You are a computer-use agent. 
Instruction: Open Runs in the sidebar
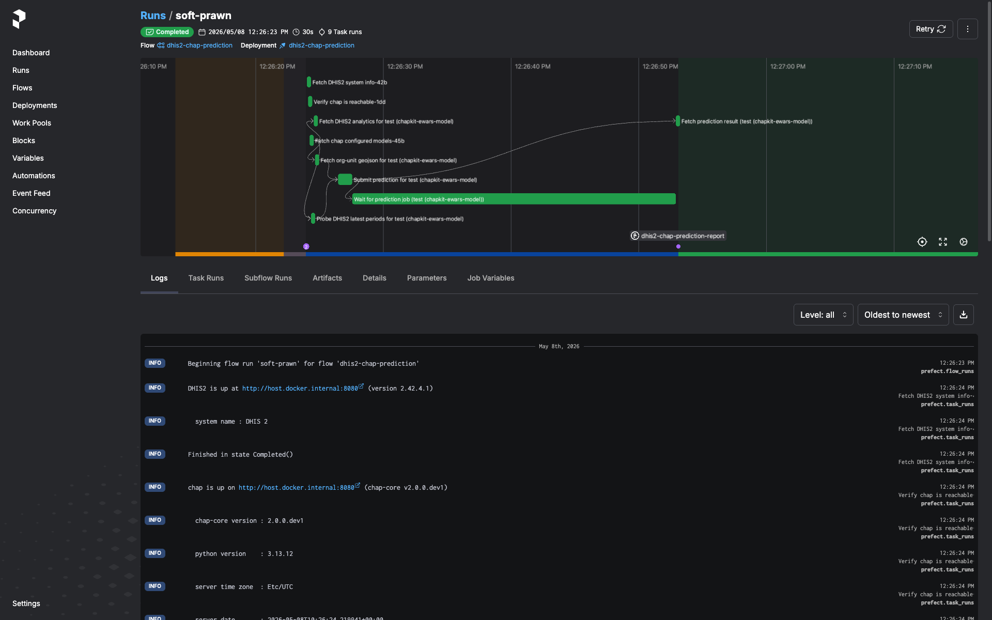(21, 70)
